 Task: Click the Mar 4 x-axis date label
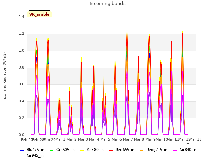click(x=94, y=139)
